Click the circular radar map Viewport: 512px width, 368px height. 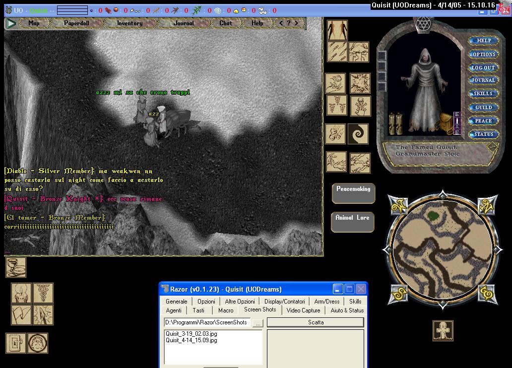(443, 250)
